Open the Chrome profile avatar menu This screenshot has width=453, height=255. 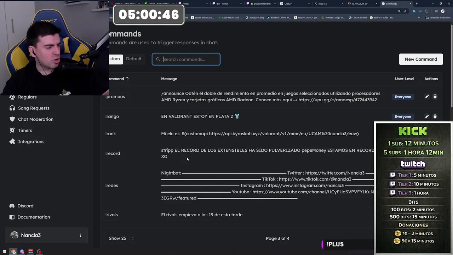(443, 11)
